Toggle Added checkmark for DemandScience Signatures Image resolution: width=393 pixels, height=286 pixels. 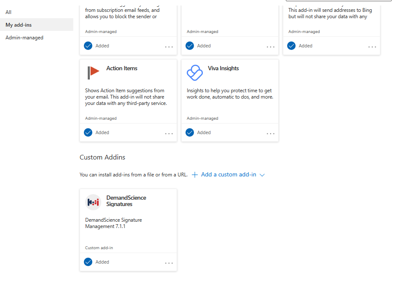coord(88,262)
